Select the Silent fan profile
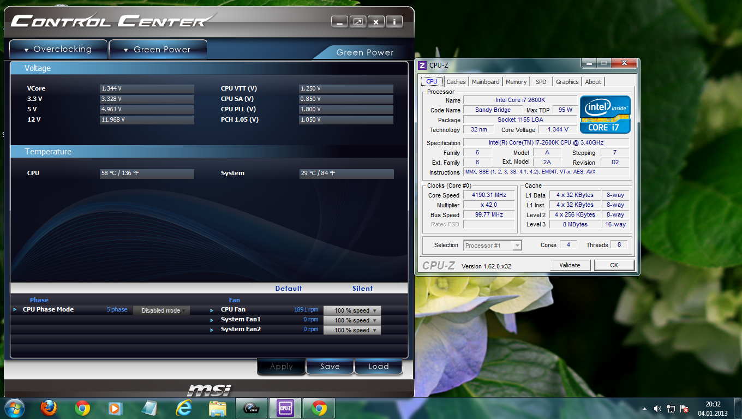Screen dimensions: 742x419 tap(362, 289)
